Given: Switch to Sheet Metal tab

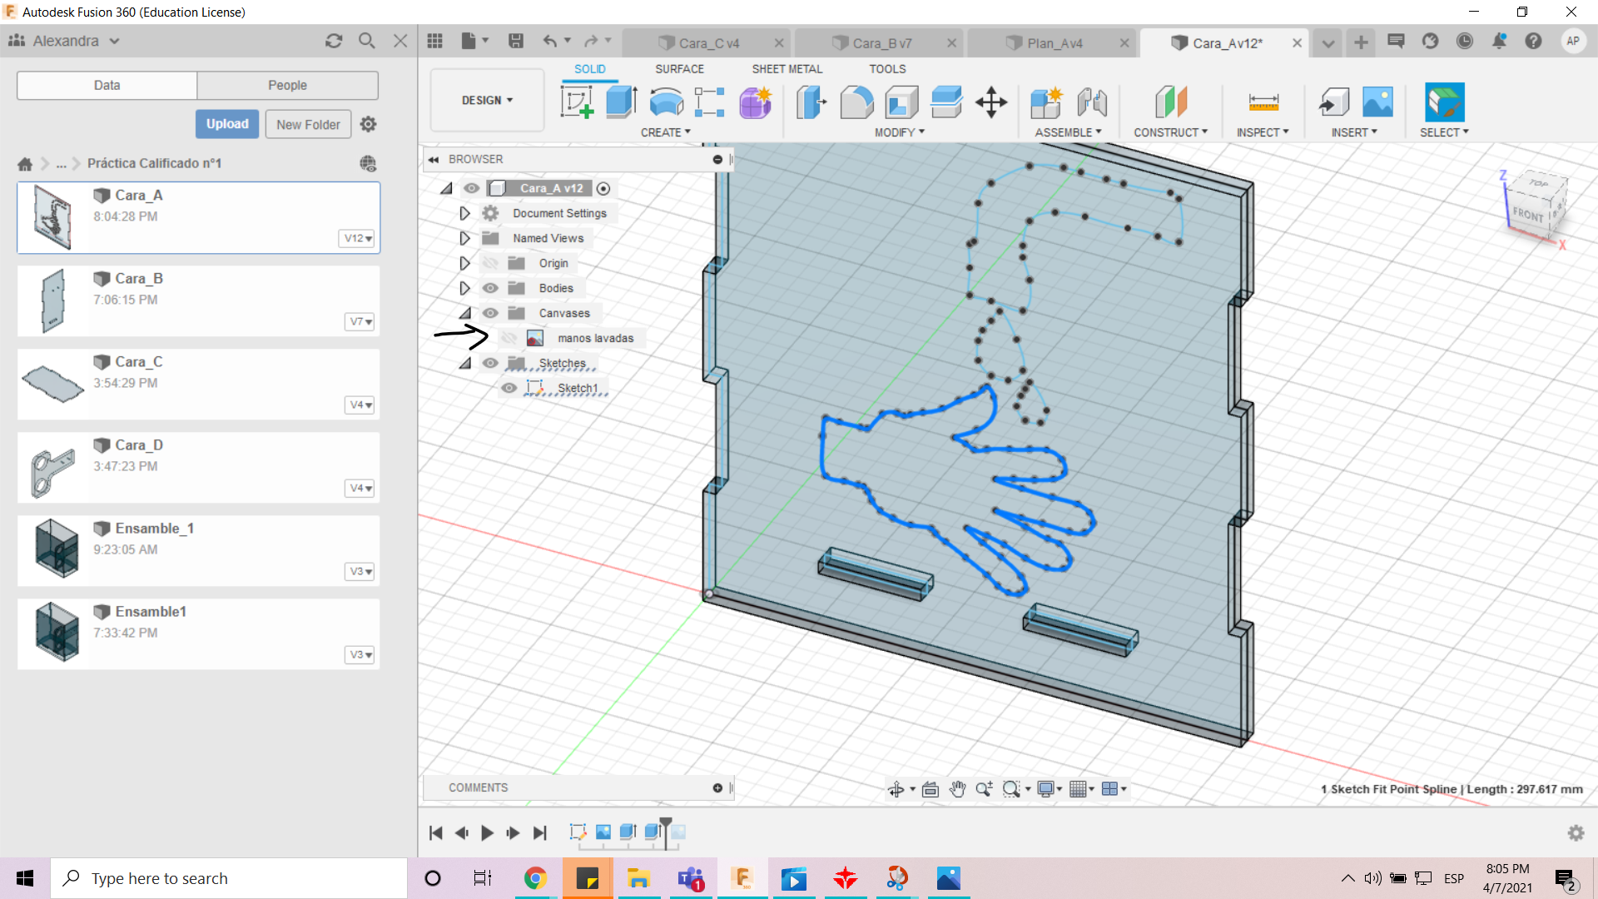Looking at the screenshot, I should pos(787,68).
